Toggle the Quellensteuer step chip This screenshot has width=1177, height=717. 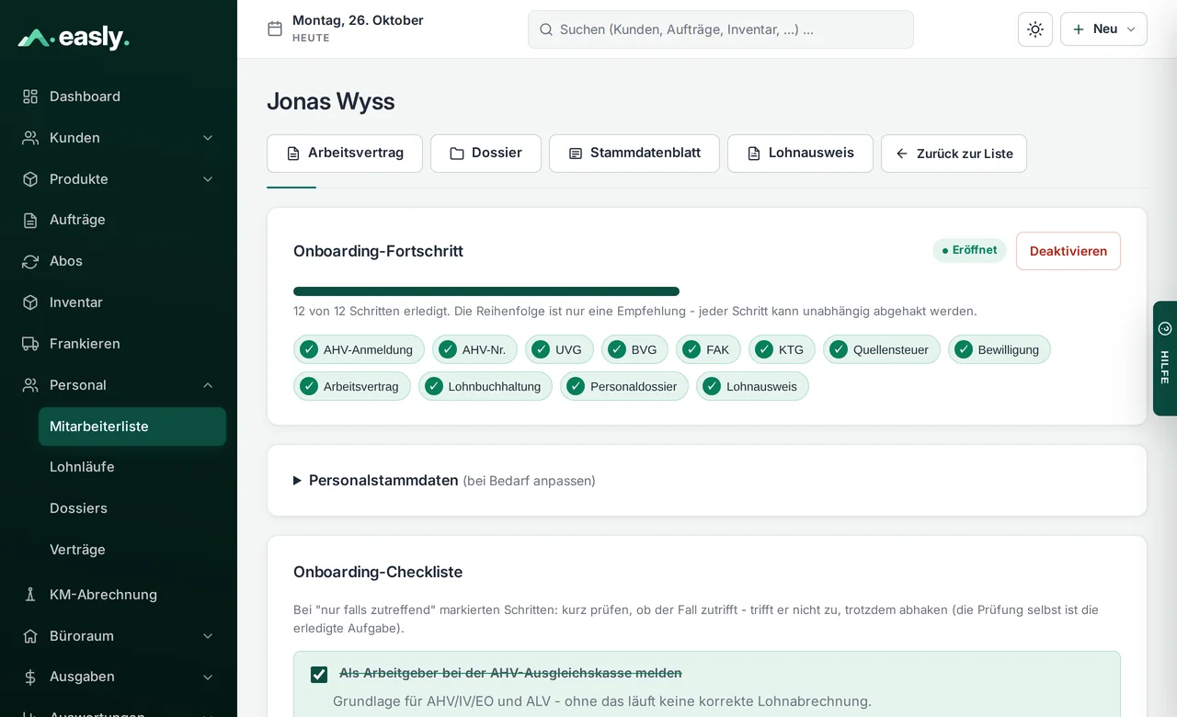point(882,349)
